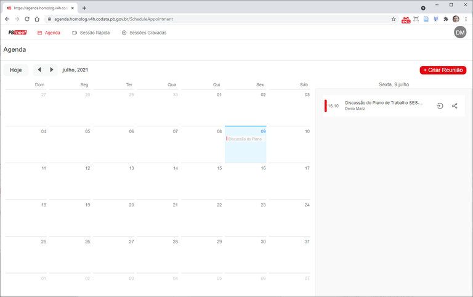Open the Chrome three-dot menu
This screenshot has width=473, height=297.
pos(466,19)
